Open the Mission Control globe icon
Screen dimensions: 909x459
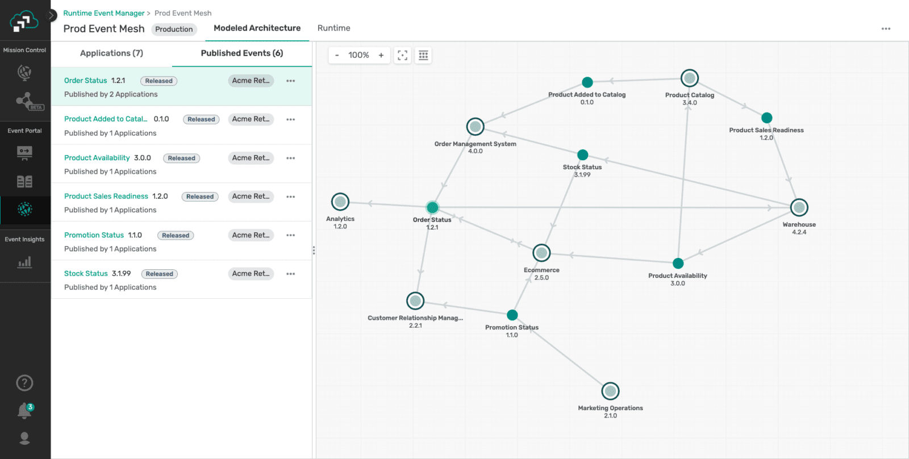[x=24, y=72]
